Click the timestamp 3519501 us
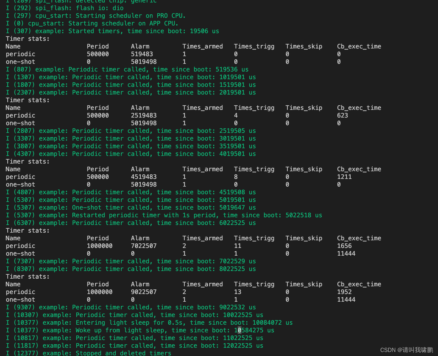This screenshot has width=438, height=356. 238,146
